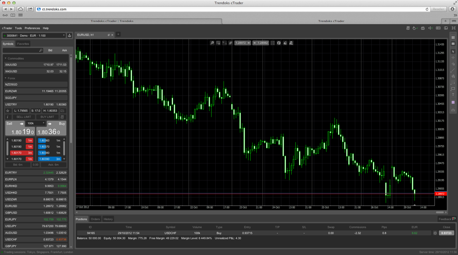Image resolution: width=458 pixels, height=255 pixels.
Task: Click the star icon under USDTRY
Action: click(x=8, y=111)
